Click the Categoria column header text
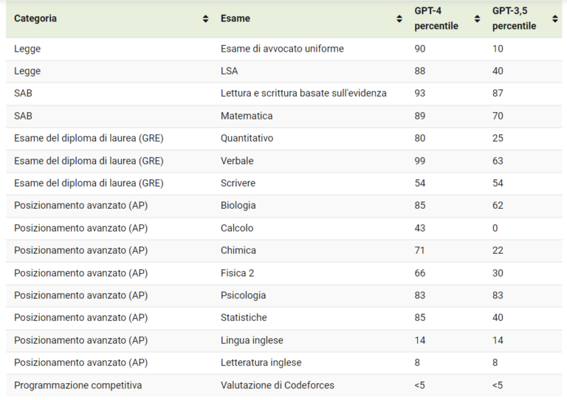Screen dimensions: 567x400 point(35,18)
